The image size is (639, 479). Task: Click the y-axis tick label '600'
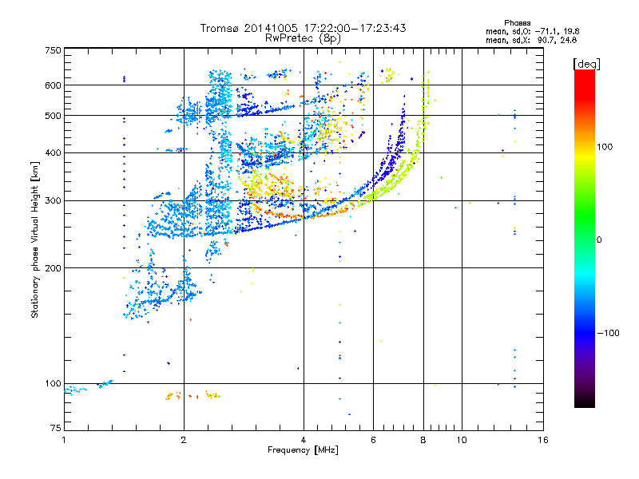coord(53,85)
